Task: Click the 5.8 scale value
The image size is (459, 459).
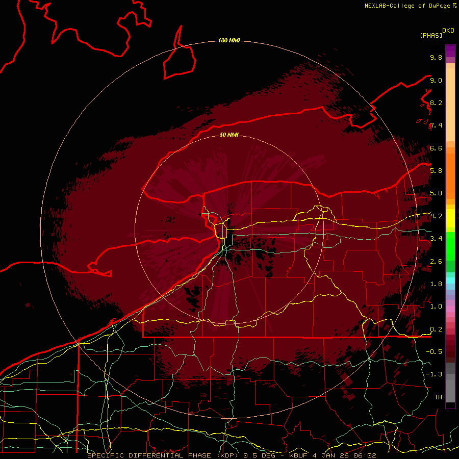Action: click(x=436, y=170)
